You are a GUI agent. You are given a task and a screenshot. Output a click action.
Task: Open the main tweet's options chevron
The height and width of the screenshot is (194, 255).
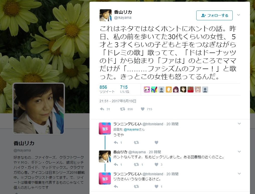pyautogui.click(x=238, y=15)
